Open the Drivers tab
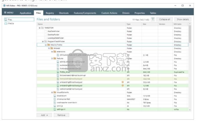This screenshot has width=198, height=122. pos(126,13)
